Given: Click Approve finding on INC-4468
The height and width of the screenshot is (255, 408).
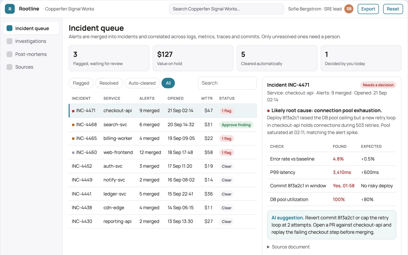Looking at the screenshot, I should point(236,125).
